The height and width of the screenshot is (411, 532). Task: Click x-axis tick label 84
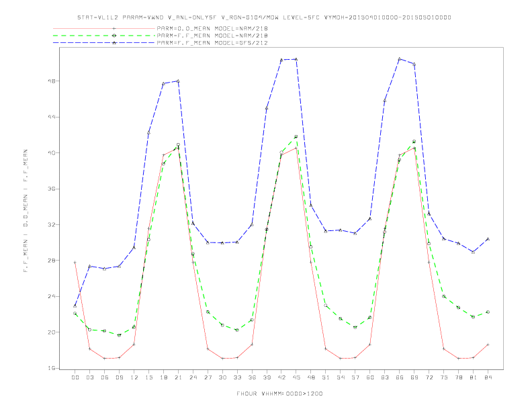pos(488,377)
